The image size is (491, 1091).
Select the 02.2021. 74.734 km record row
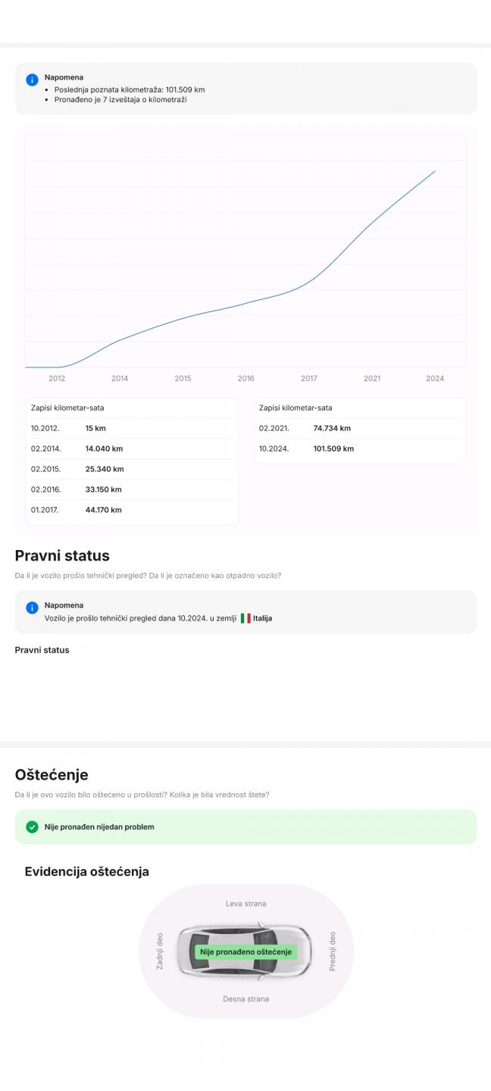(360, 428)
